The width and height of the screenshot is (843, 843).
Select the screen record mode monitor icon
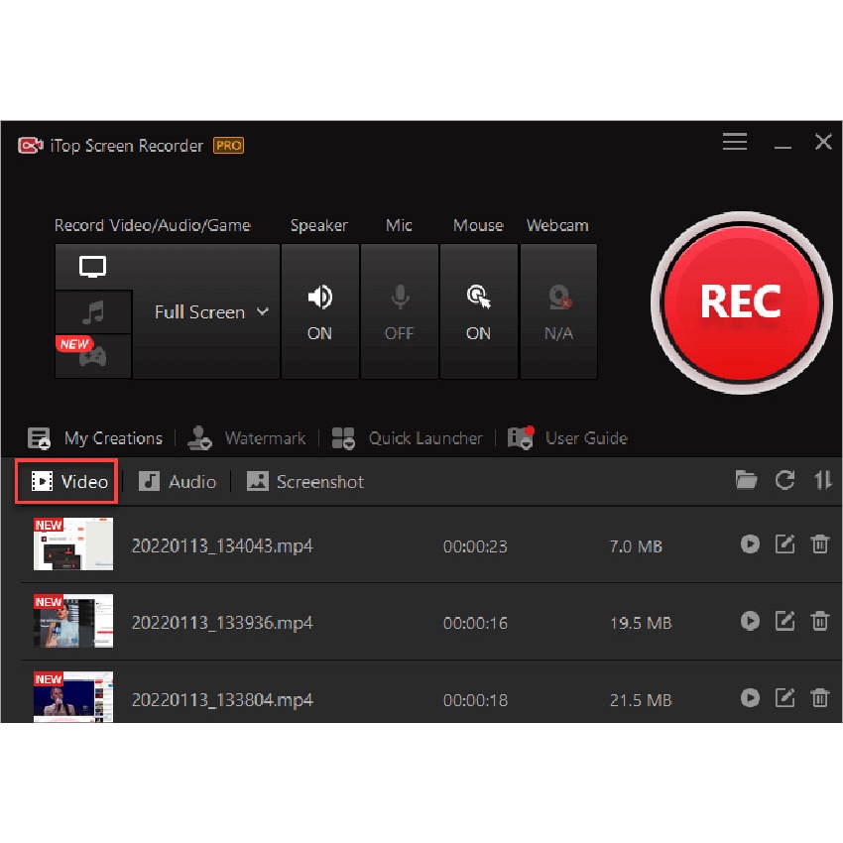click(x=93, y=267)
